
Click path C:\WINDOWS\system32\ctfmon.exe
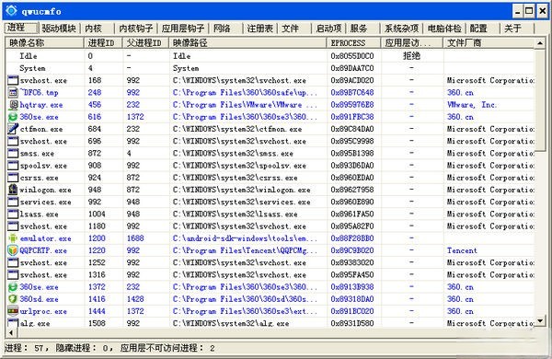point(237,129)
